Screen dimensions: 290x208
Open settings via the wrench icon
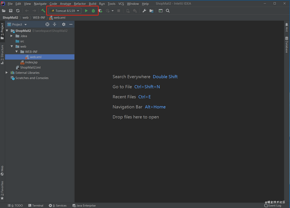point(144,11)
